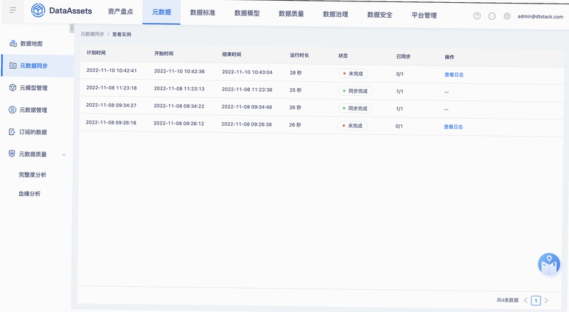Click the 状态 column header
Viewport: 569px width, 312px height.
tap(343, 56)
